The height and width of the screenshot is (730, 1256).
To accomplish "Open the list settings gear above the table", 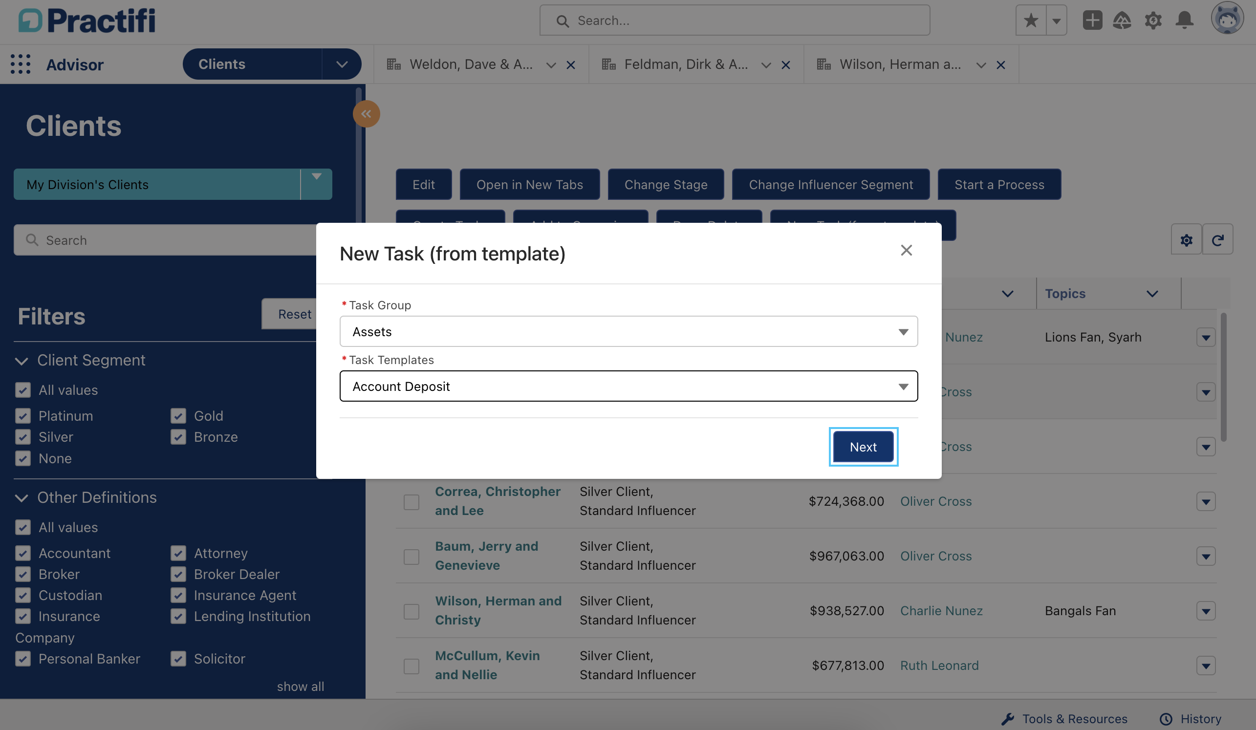I will (1186, 239).
